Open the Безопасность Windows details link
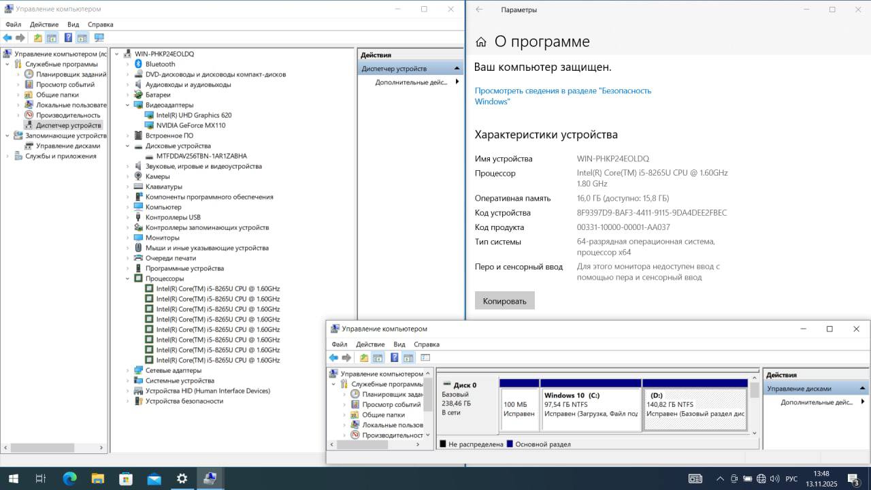 563,96
